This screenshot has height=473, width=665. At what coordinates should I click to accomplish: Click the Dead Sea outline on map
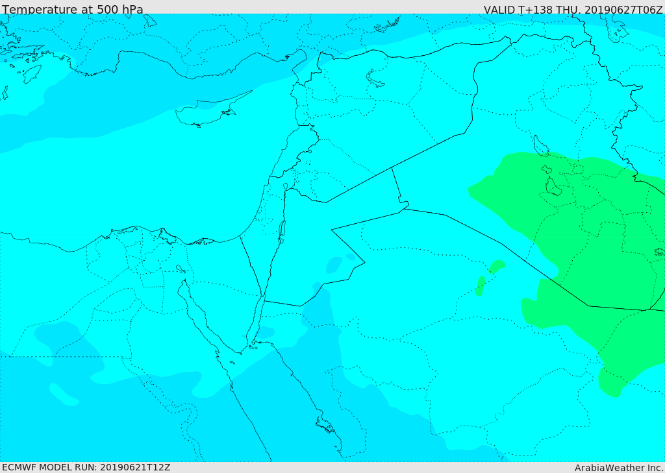coord(282,232)
